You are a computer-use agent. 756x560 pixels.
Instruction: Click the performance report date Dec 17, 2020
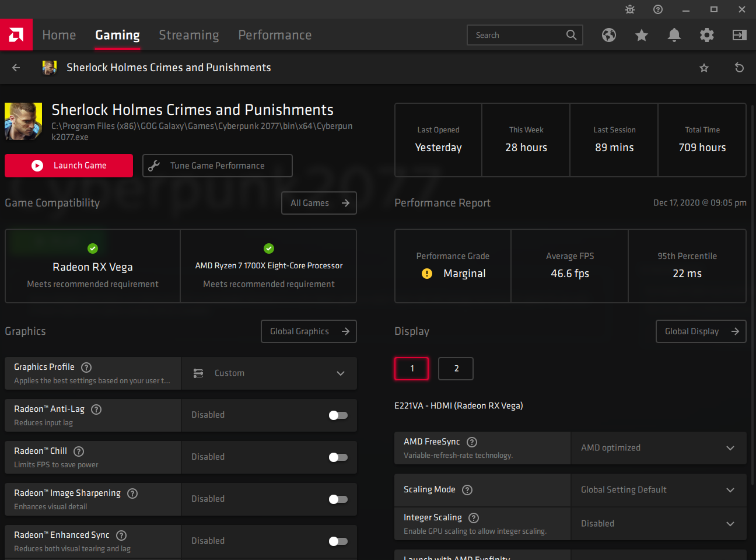(x=700, y=203)
